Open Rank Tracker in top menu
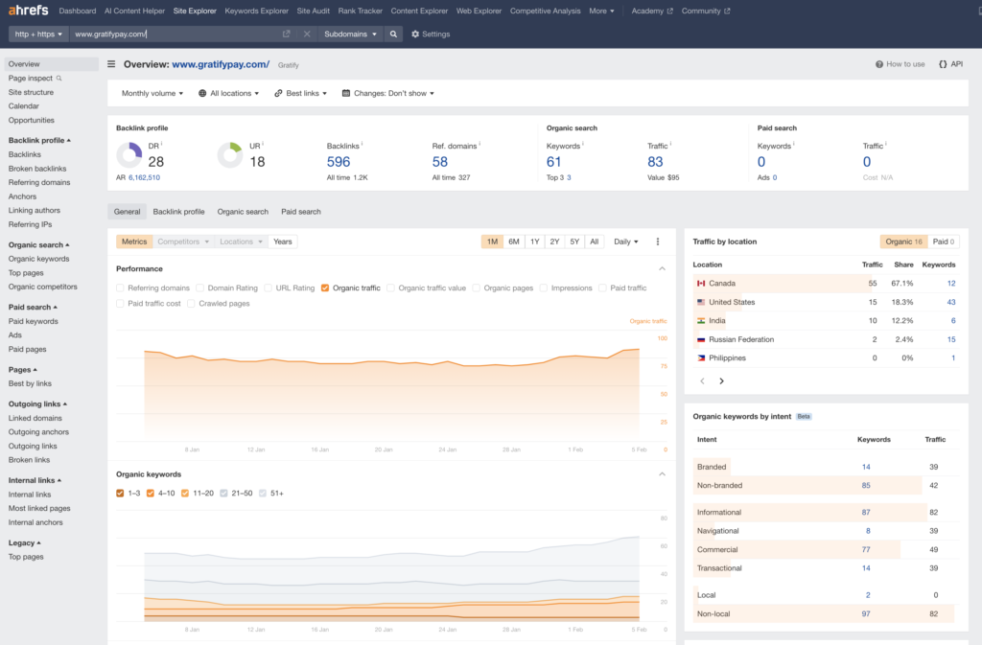The height and width of the screenshot is (645, 982). pos(361,11)
